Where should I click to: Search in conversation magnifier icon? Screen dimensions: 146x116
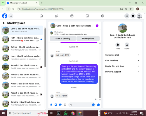coord(127,45)
